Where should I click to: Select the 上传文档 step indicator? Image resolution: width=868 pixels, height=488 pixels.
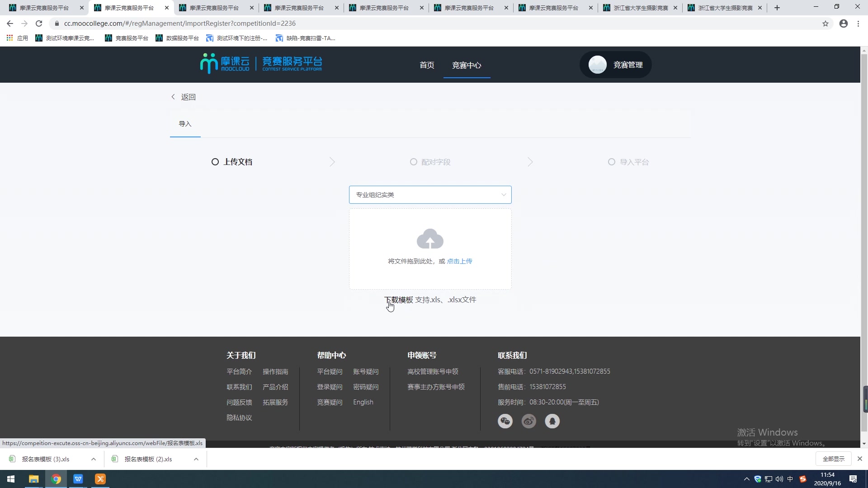click(232, 162)
